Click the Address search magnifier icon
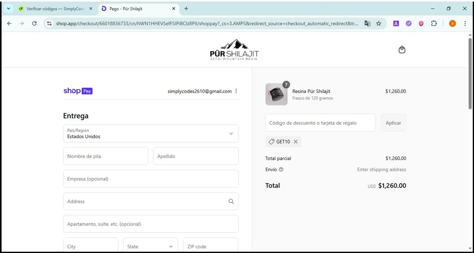The image size is (474, 253). (231, 201)
